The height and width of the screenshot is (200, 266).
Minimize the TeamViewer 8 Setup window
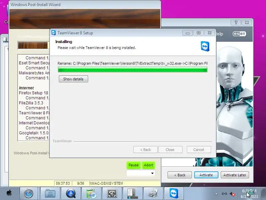(x=188, y=33)
